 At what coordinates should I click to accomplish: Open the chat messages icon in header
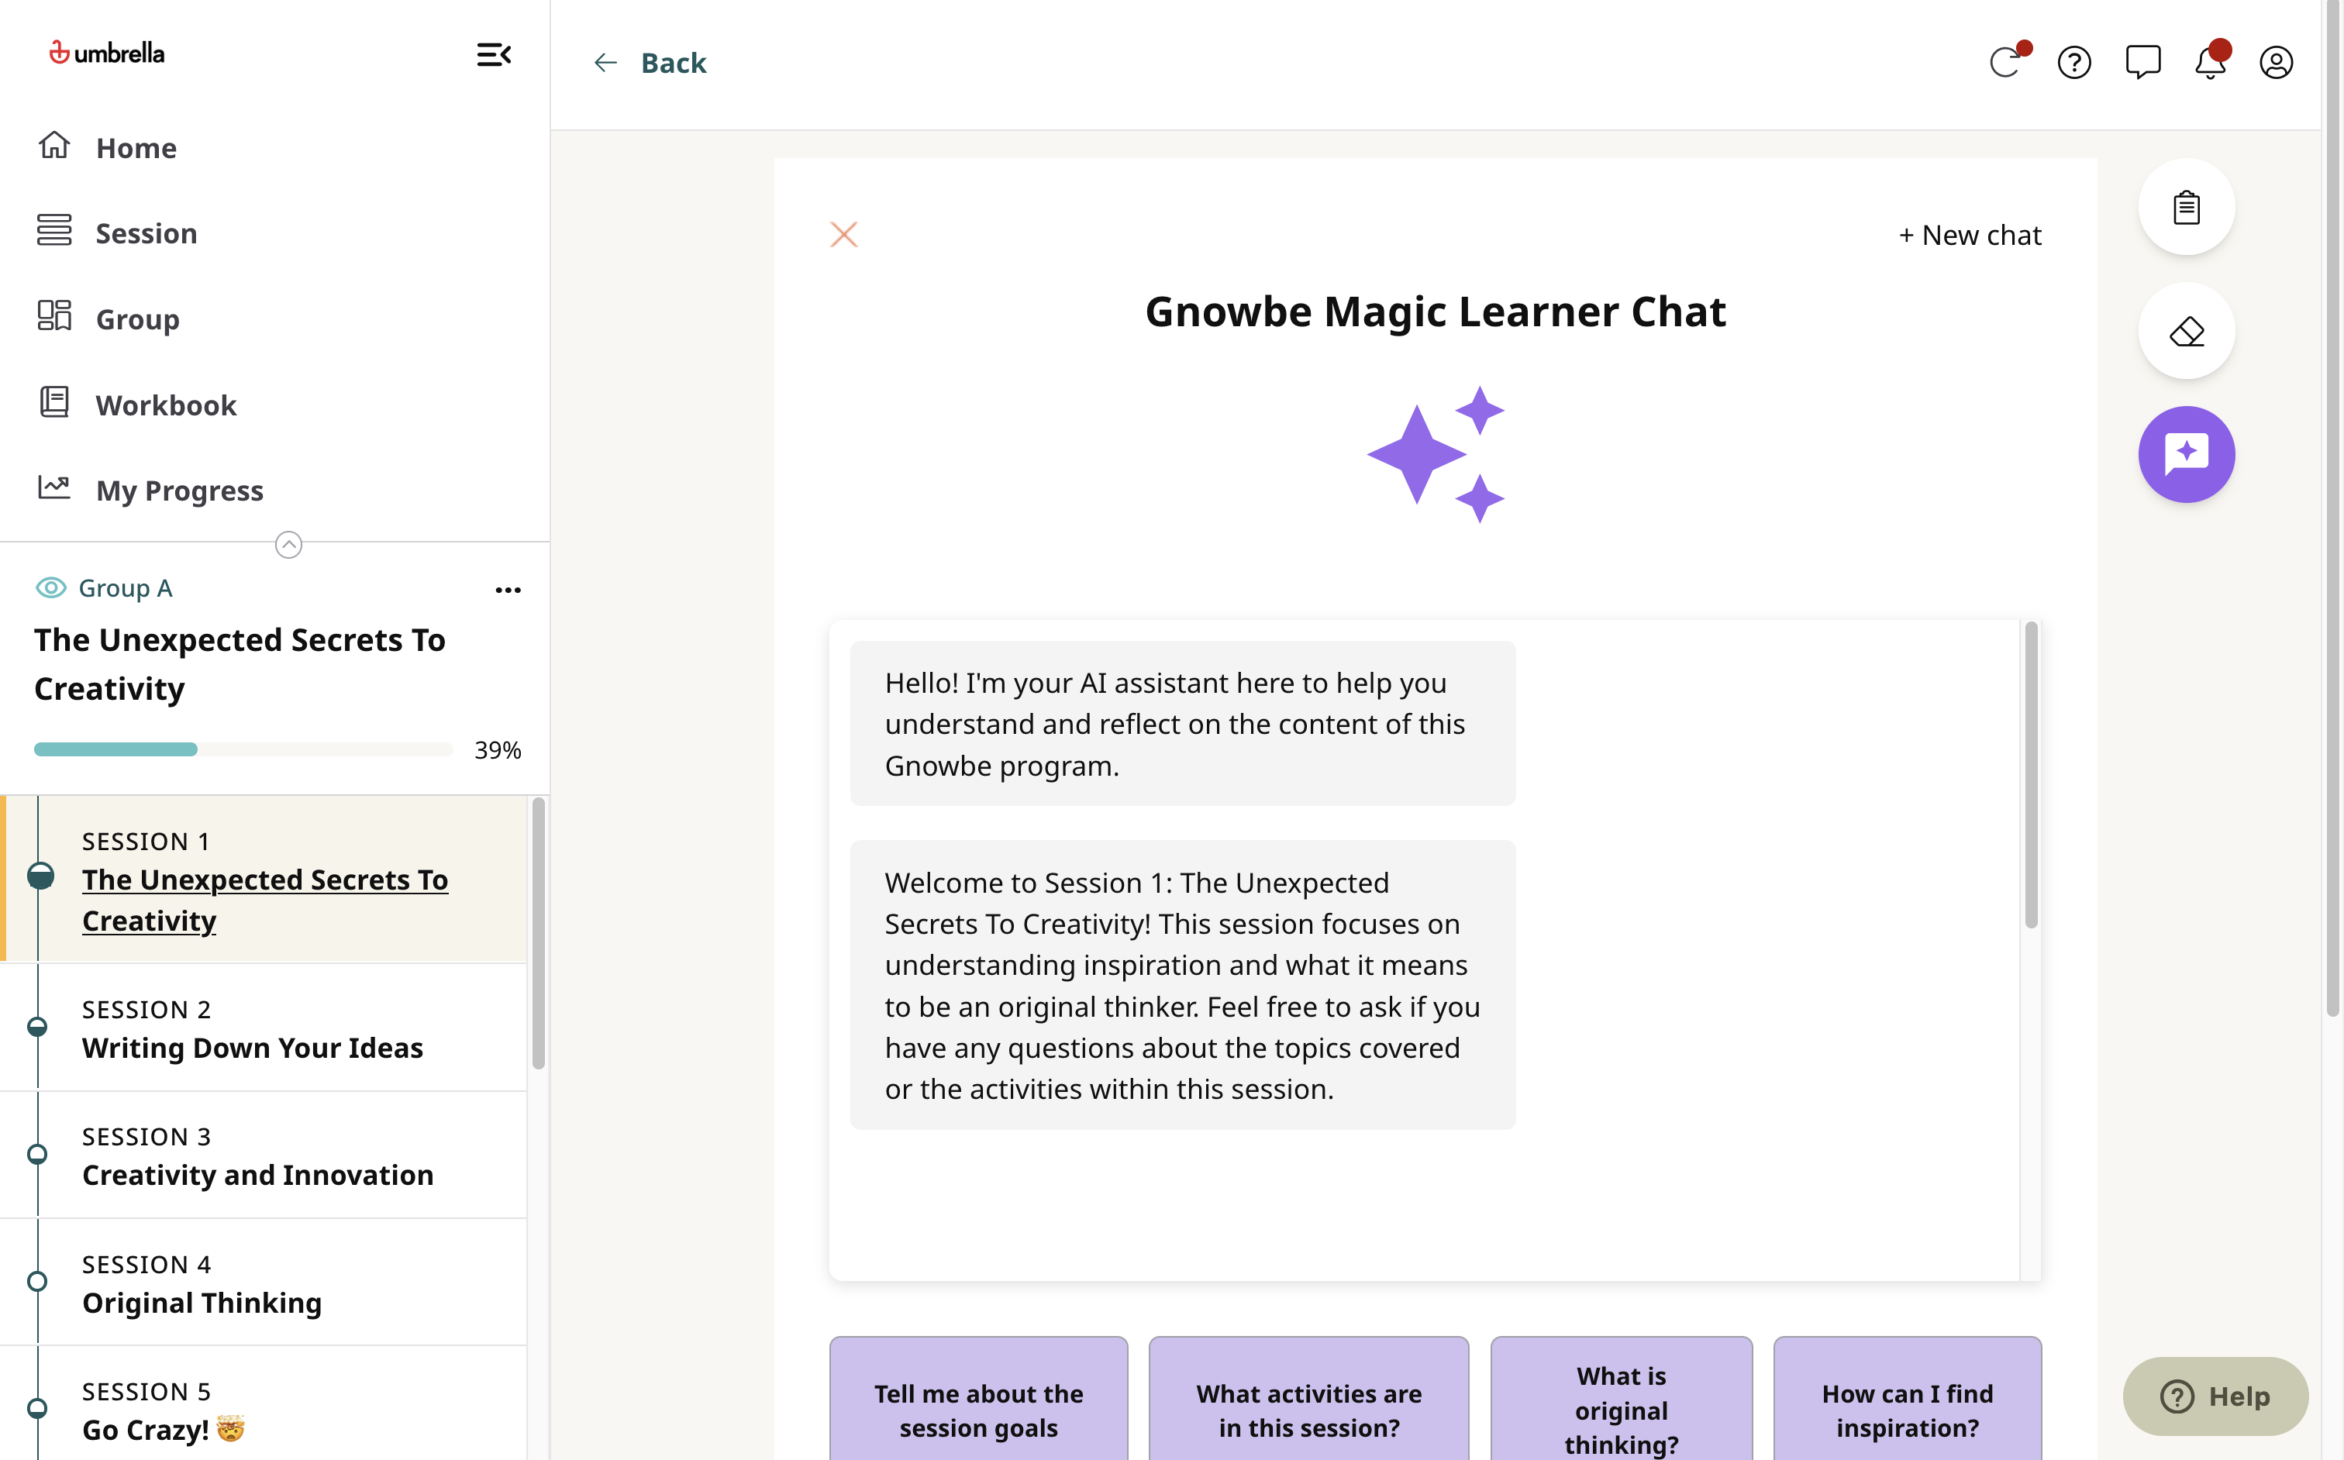click(x=2142, y=63)
